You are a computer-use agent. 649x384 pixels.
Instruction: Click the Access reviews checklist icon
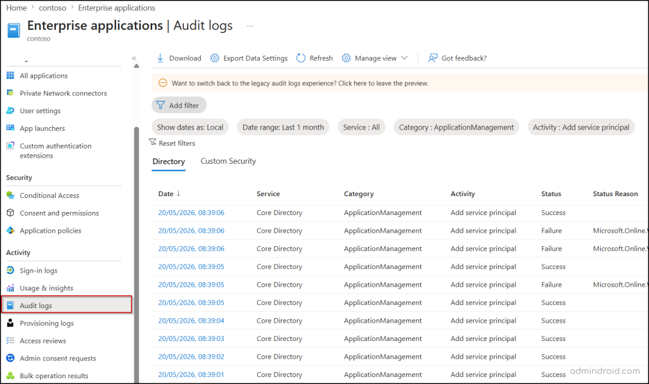10,340
